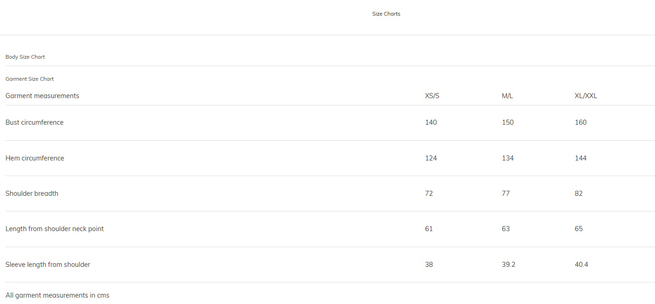Viewport: 655px width, 304px height.
Task: Click the Bust circumference row label
Action: (34, 122)
